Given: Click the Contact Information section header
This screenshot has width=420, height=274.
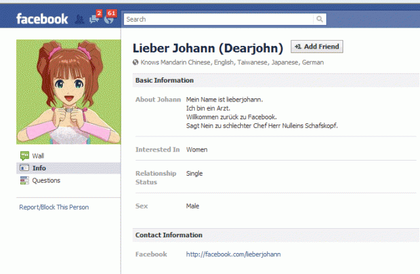Looking at the screenshot, I should [276, 235].
